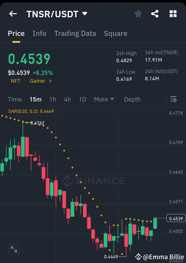Open the Square tab
The image size is (186, 263).
pyautogui.click(x=115, y=33)
